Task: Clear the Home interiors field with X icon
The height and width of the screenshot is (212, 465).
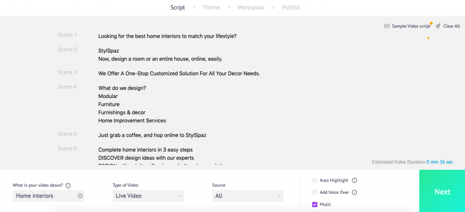Action: pos(80,196)
